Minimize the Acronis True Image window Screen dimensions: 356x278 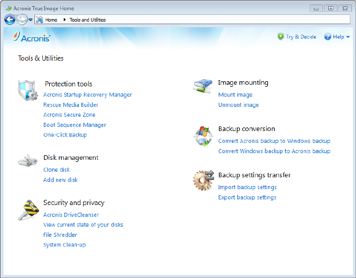point(316,8)
